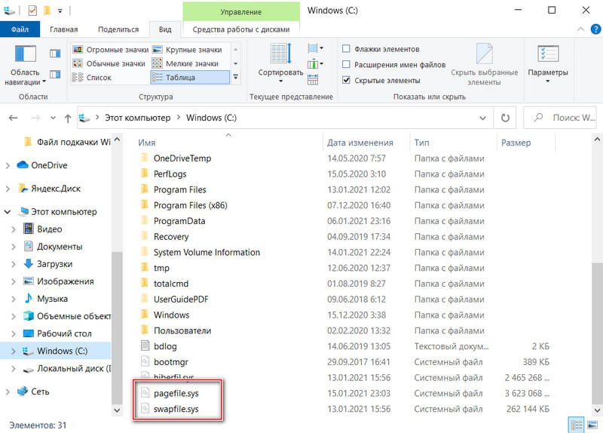Screen dimensions: 603x433
Task: Select pagefile.sys file
Action: coord(176,393)
